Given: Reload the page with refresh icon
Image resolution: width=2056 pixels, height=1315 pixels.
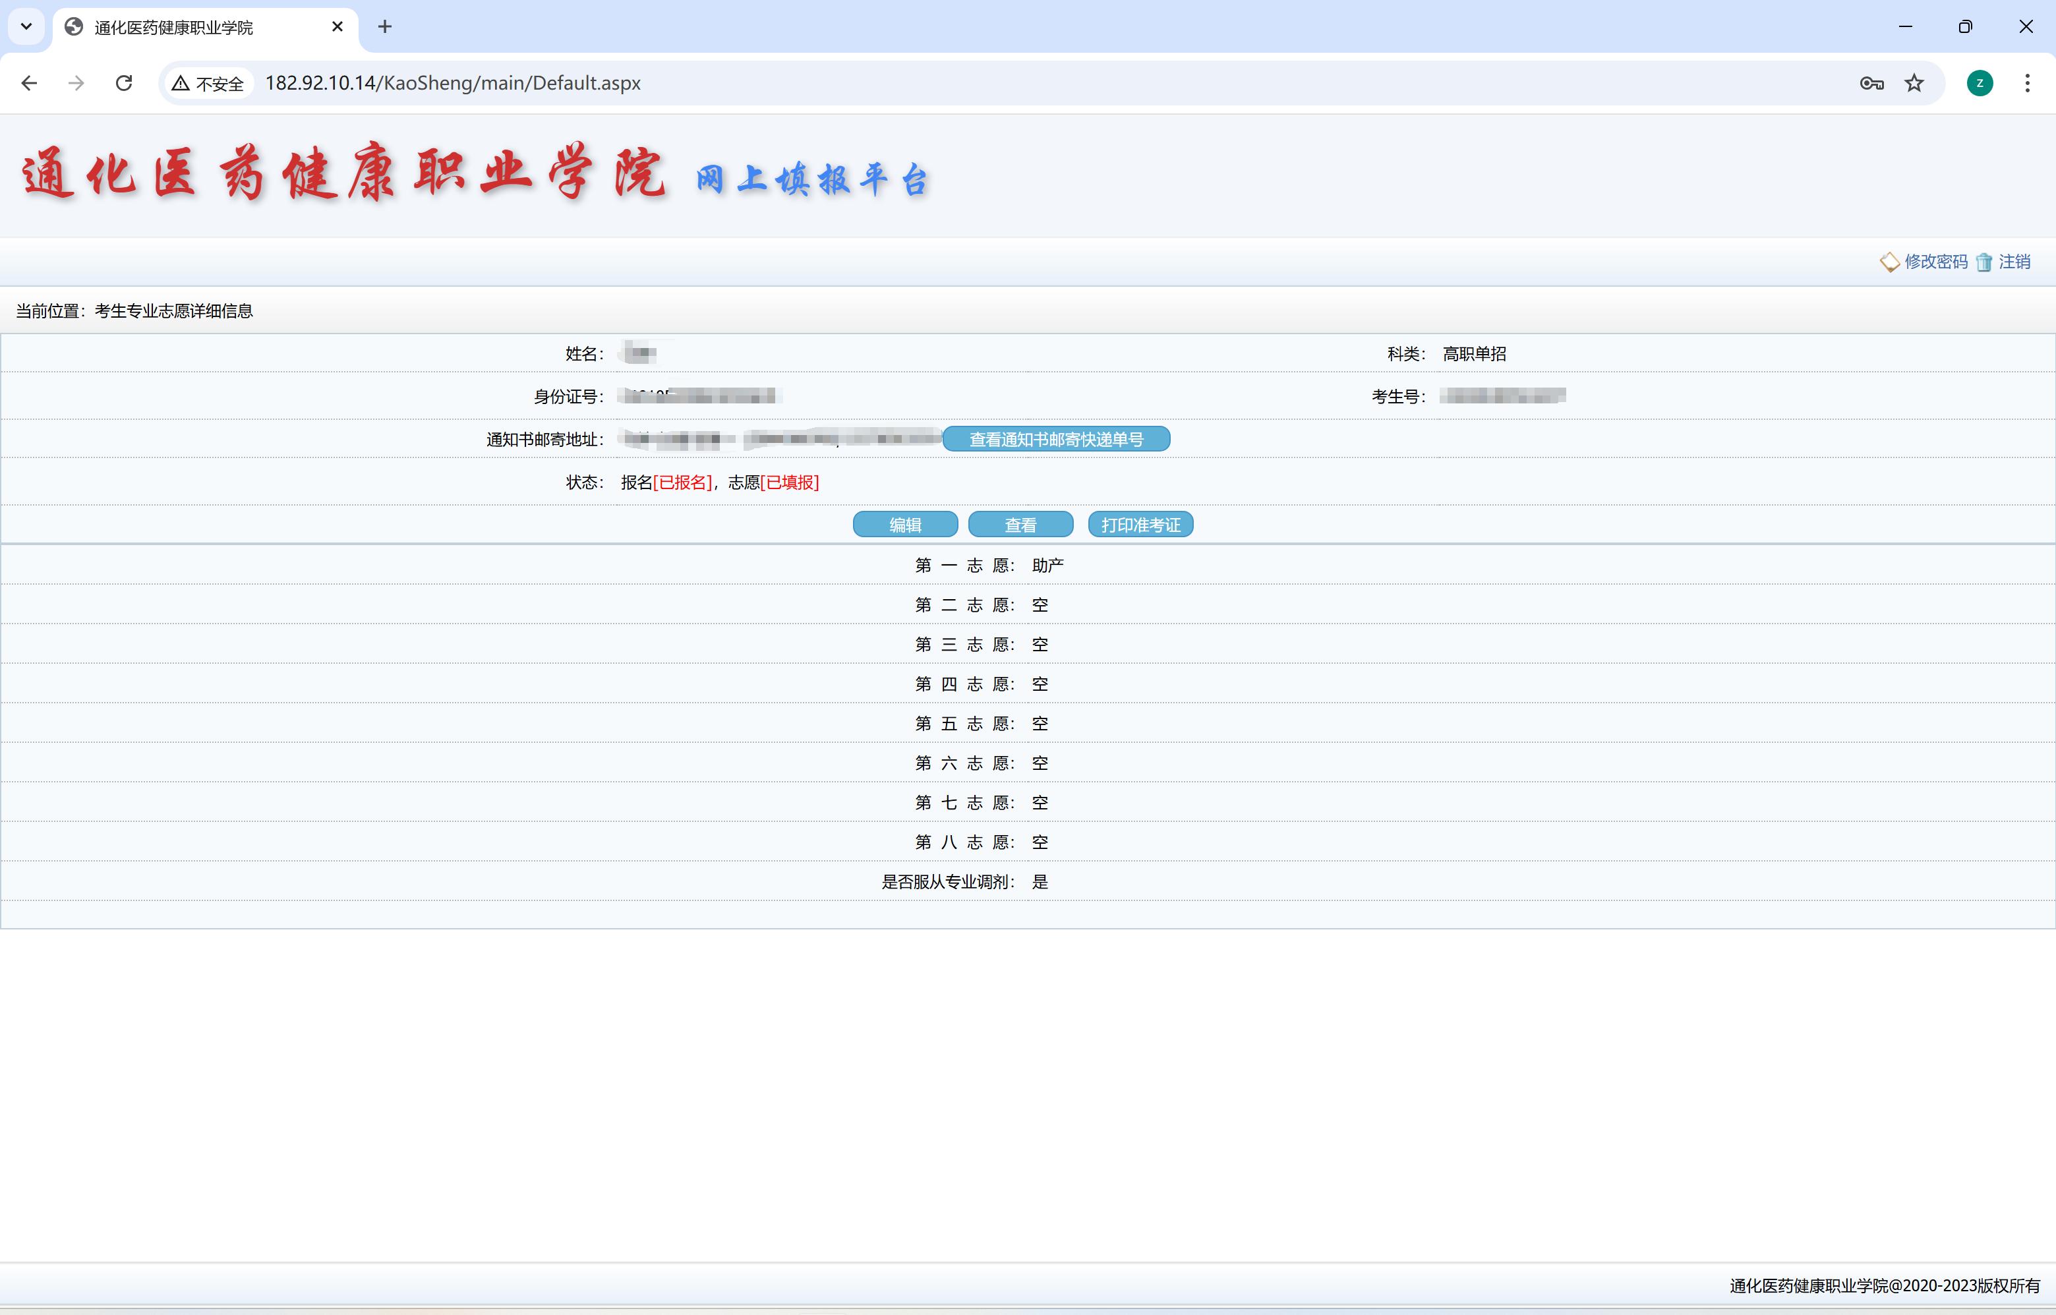Looking at the screenshot, I should coord(124,83).
